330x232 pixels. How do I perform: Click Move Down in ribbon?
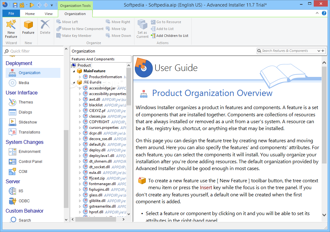pos(118,36)
